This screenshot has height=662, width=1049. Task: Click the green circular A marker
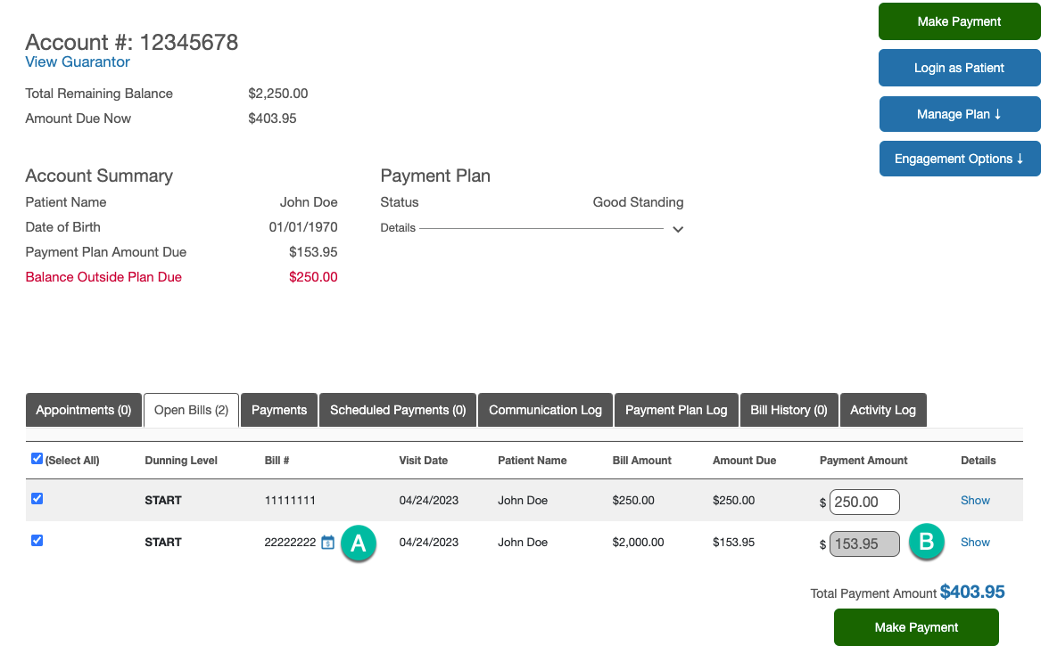tap(359, 543)
